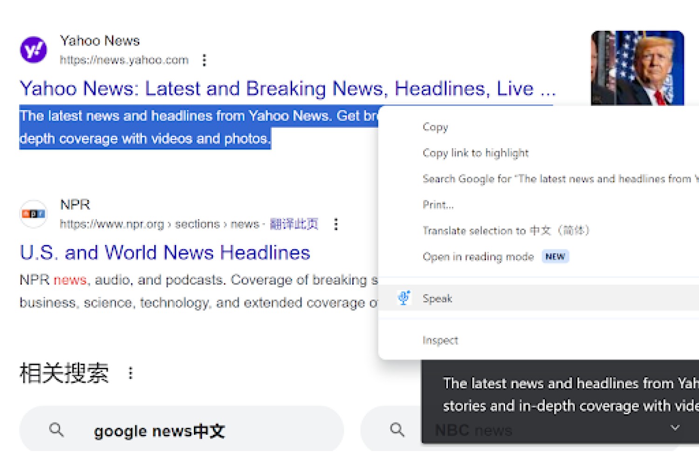The height and width of the screenshot is (466, 699).
Task: Open the three-dot menu next to 相关搜索
Action: (x=130, y=373)
